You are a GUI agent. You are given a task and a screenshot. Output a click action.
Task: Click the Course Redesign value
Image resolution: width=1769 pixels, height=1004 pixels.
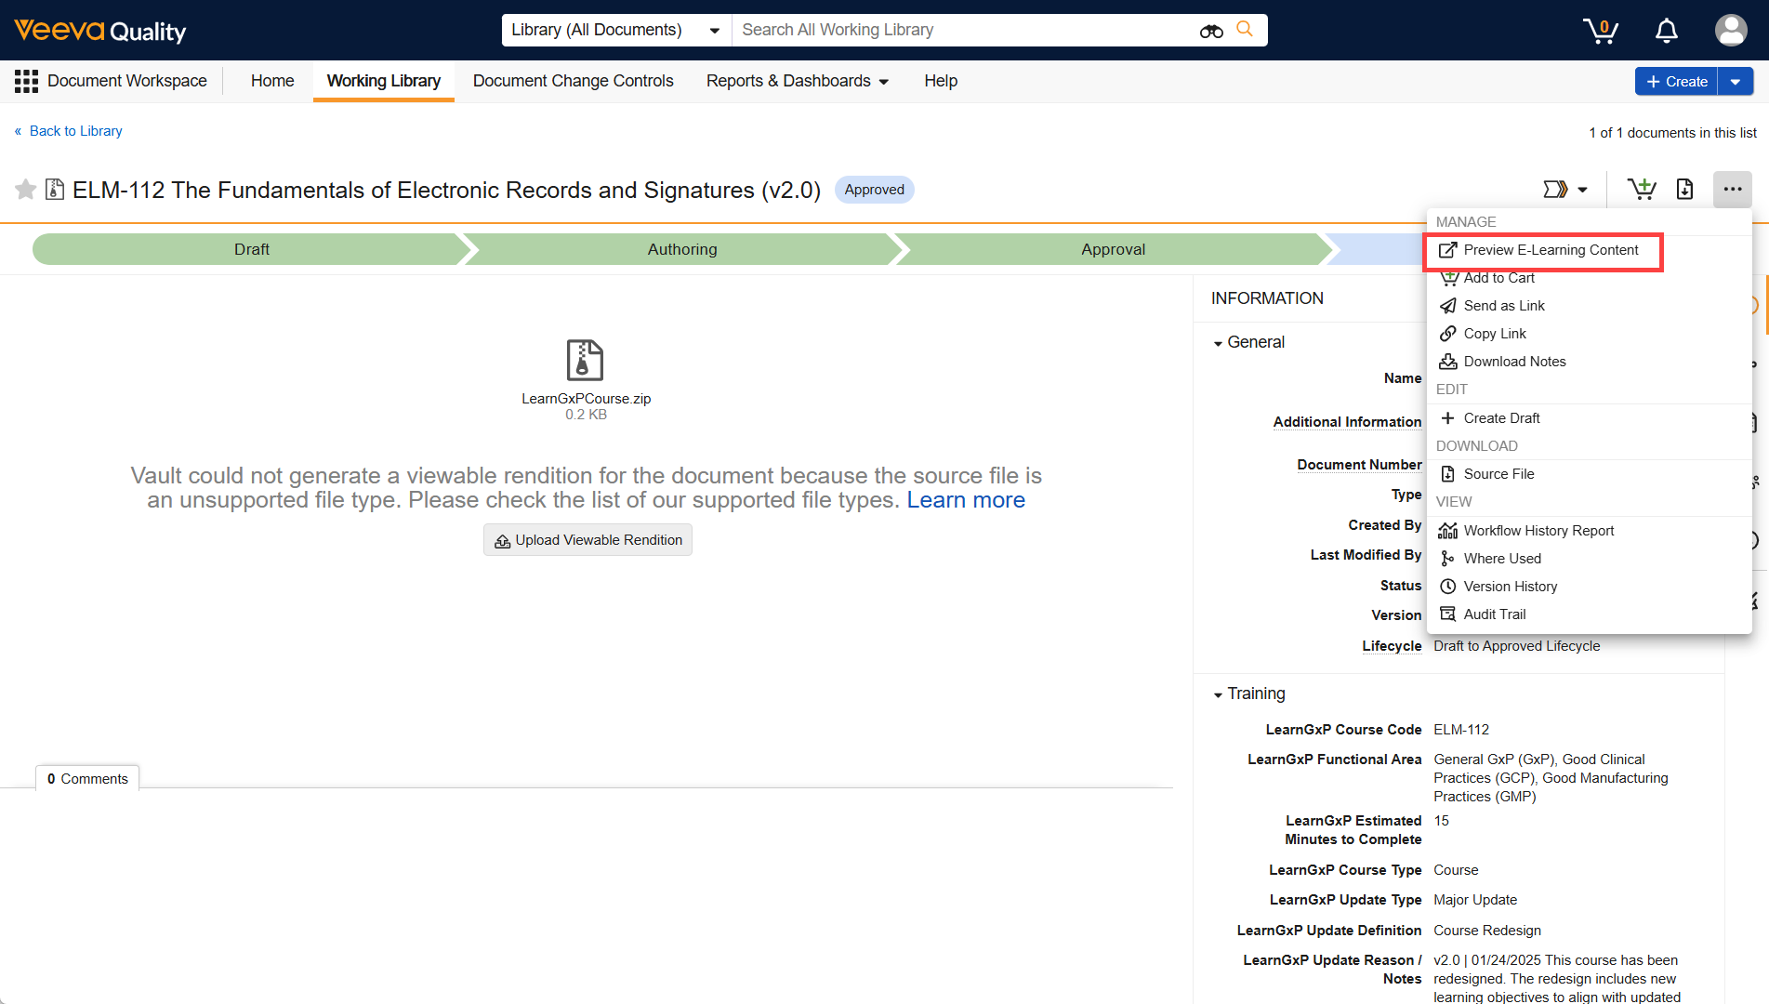(x=1487, y=931)
